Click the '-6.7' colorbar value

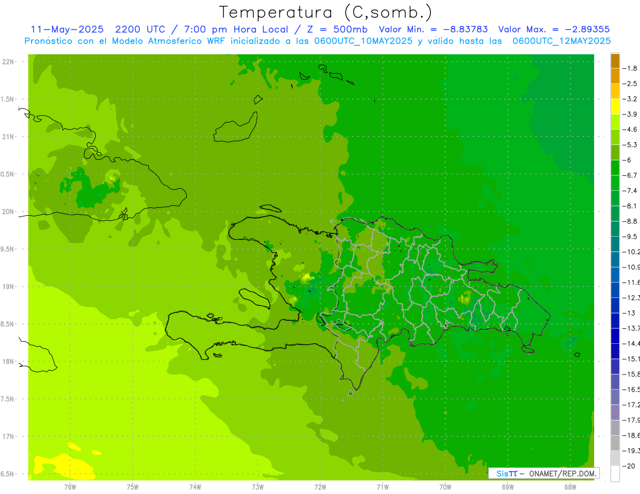point(631,175)
